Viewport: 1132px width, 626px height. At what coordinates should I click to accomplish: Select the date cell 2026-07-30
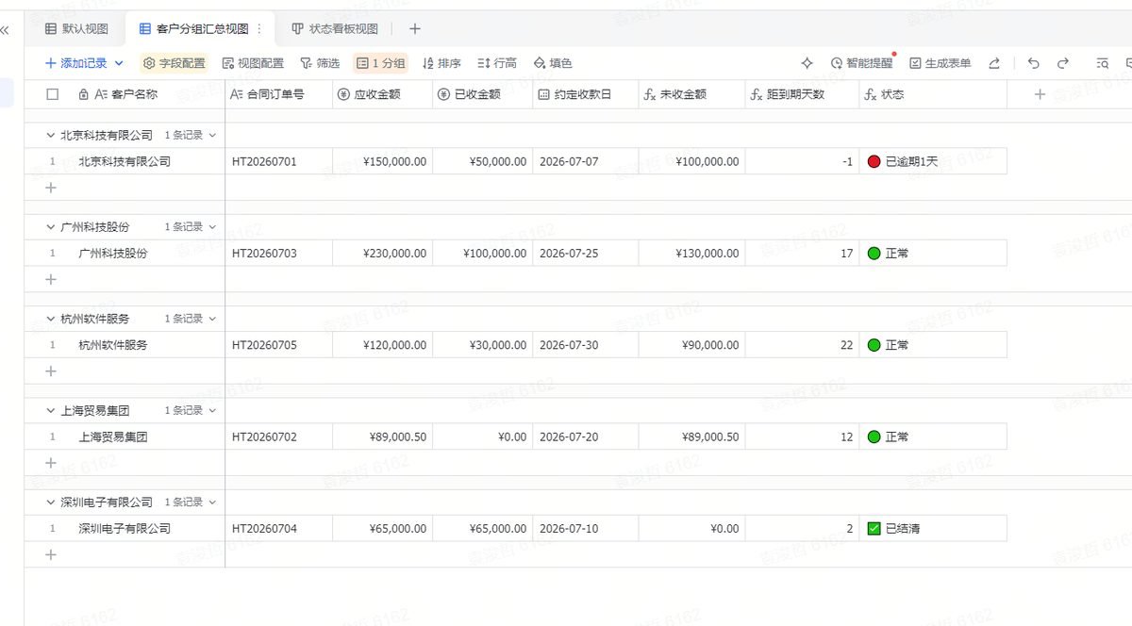click(586, 345)
